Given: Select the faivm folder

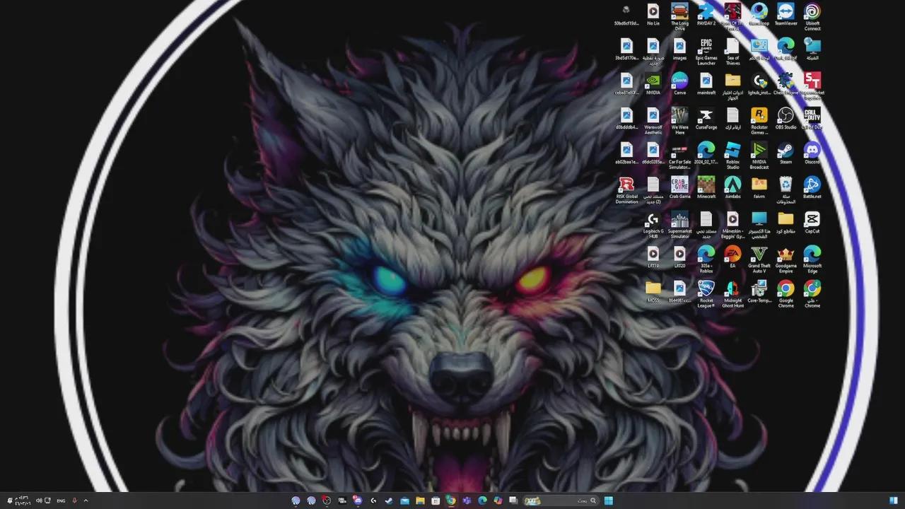Looking at the screenshot, I should [759, 187].
